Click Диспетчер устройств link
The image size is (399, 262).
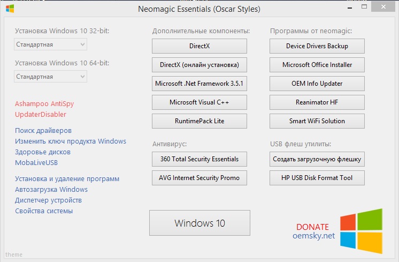49,200
